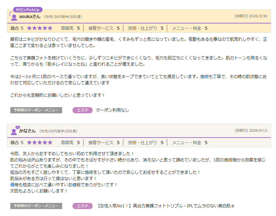Image resolution: width=276 pixels, height=216 pixels.
Task: Click asuka's purple user avatar icon
Action: (x=14, y=17)
